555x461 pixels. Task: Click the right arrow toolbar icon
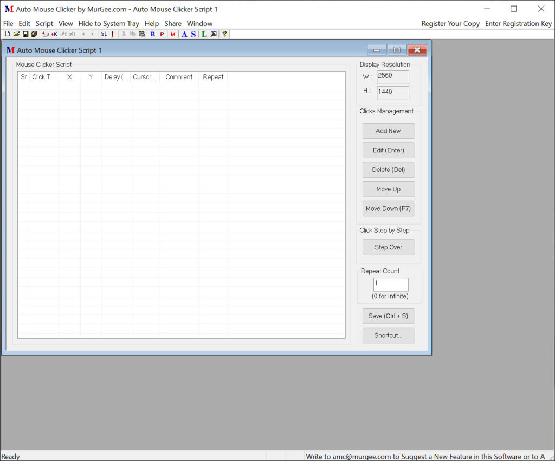(92, 34)
